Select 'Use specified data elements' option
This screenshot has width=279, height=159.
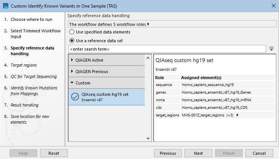click(x=72, y=32)
